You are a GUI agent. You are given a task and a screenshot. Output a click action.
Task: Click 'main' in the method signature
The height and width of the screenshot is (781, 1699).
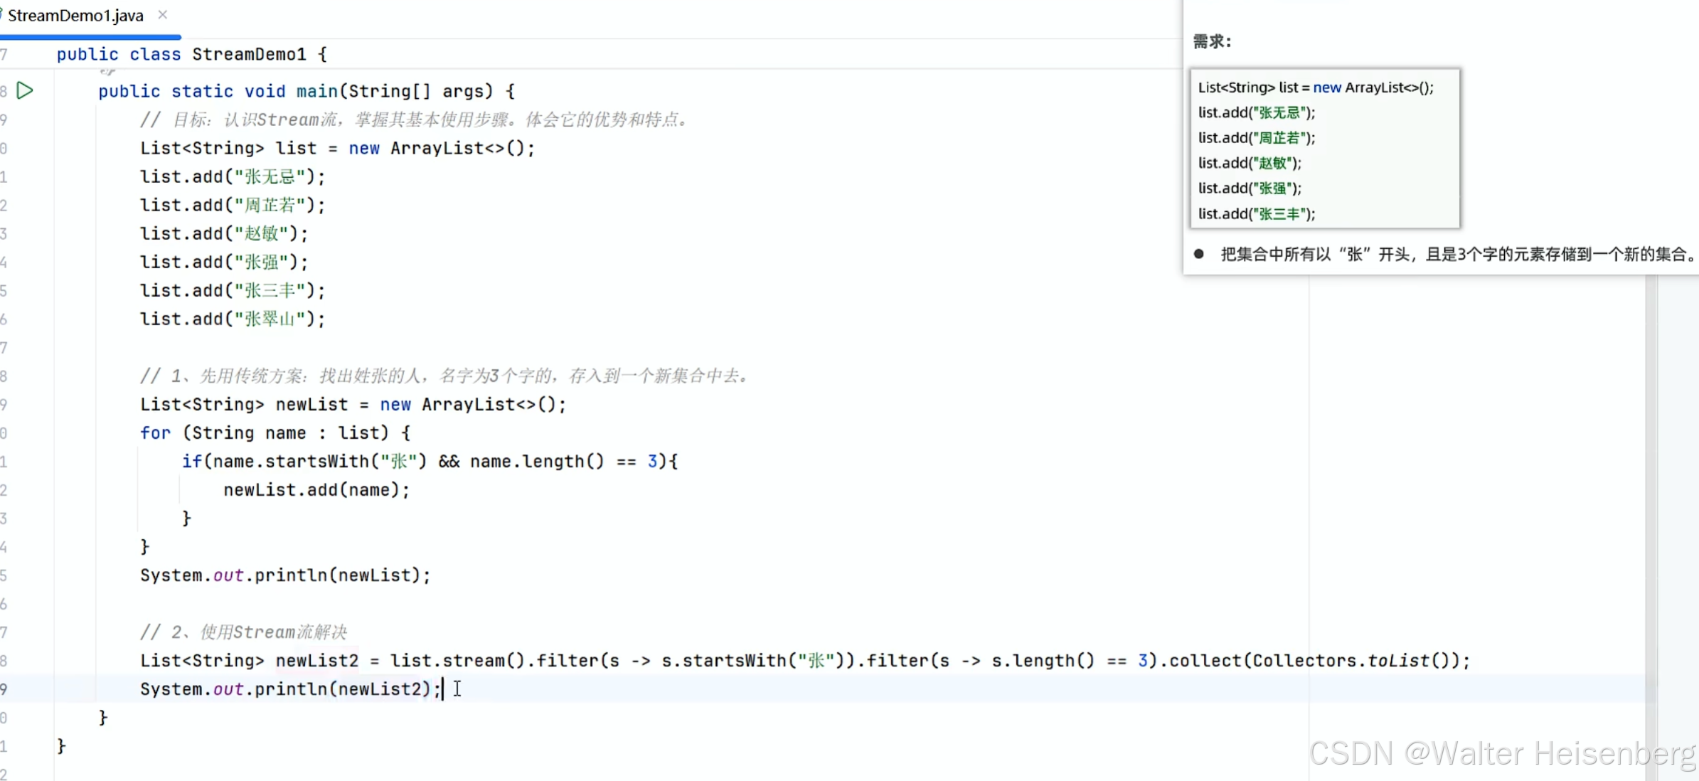[316, 91]
